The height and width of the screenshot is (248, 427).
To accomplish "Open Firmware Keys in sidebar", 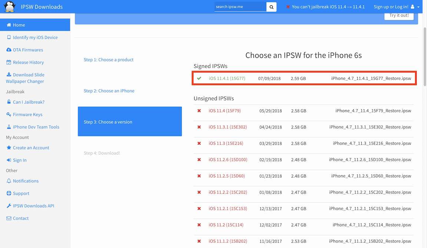I will (27, 114).
